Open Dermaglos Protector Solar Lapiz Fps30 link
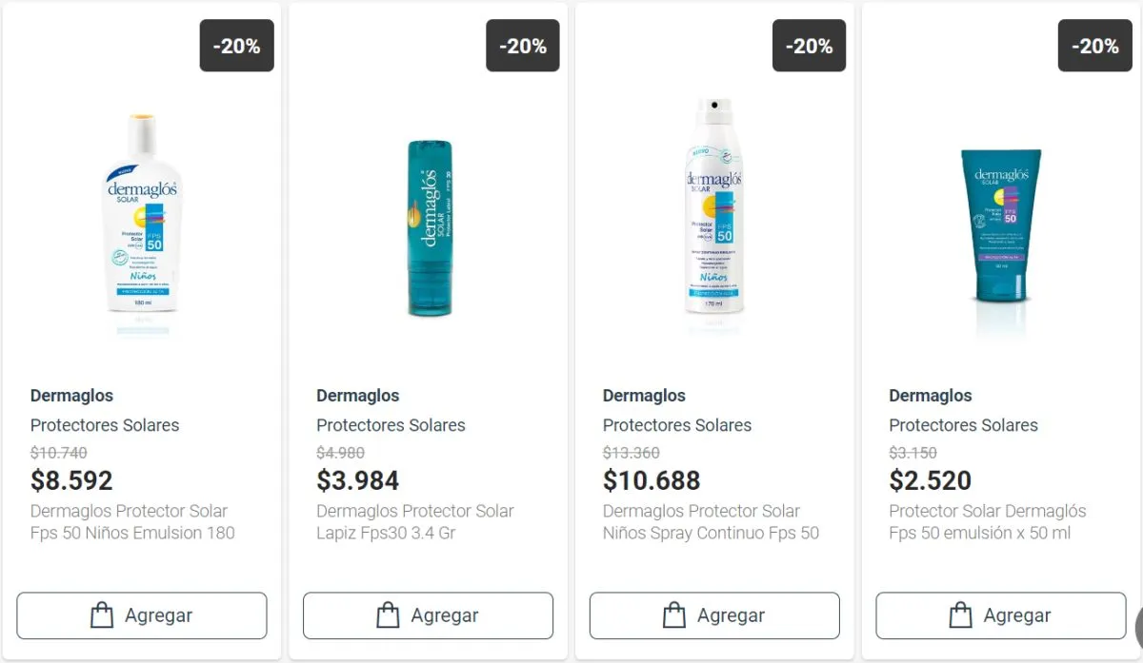This screenshot has width=1143, height=663. pyautogui.click(x=415, y=522)
